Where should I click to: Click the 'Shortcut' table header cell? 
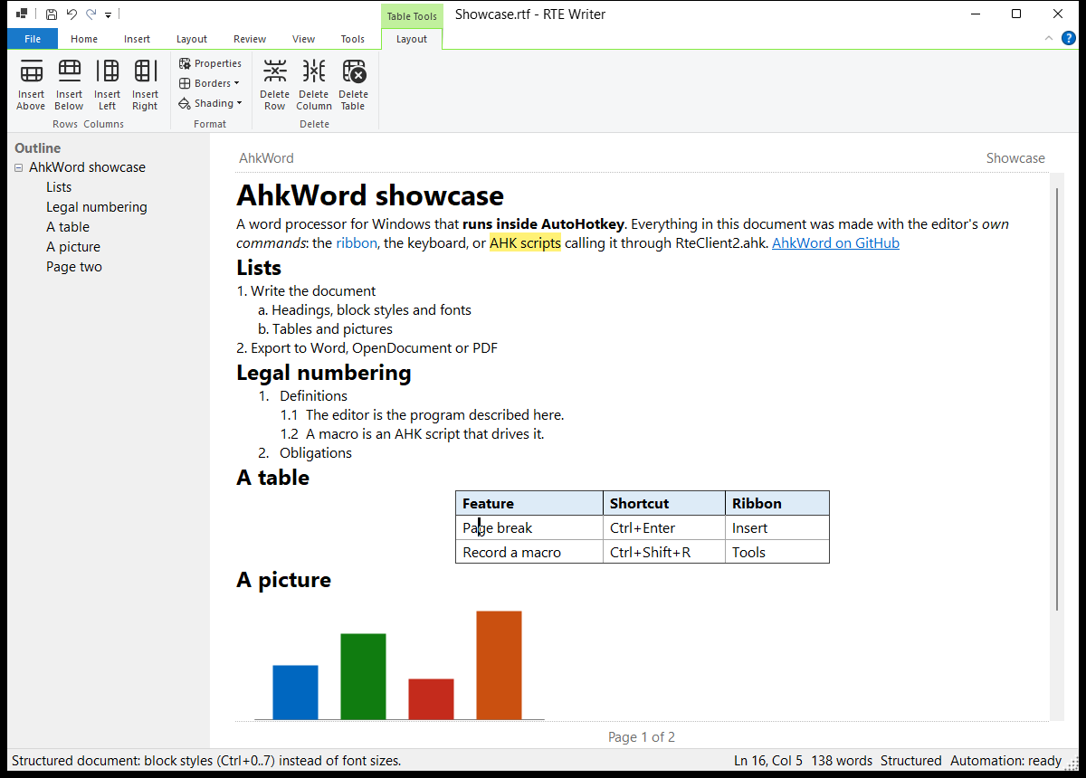click(x=664, y=503)
